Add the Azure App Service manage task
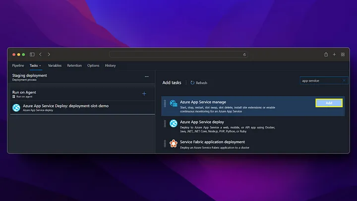 329,103
